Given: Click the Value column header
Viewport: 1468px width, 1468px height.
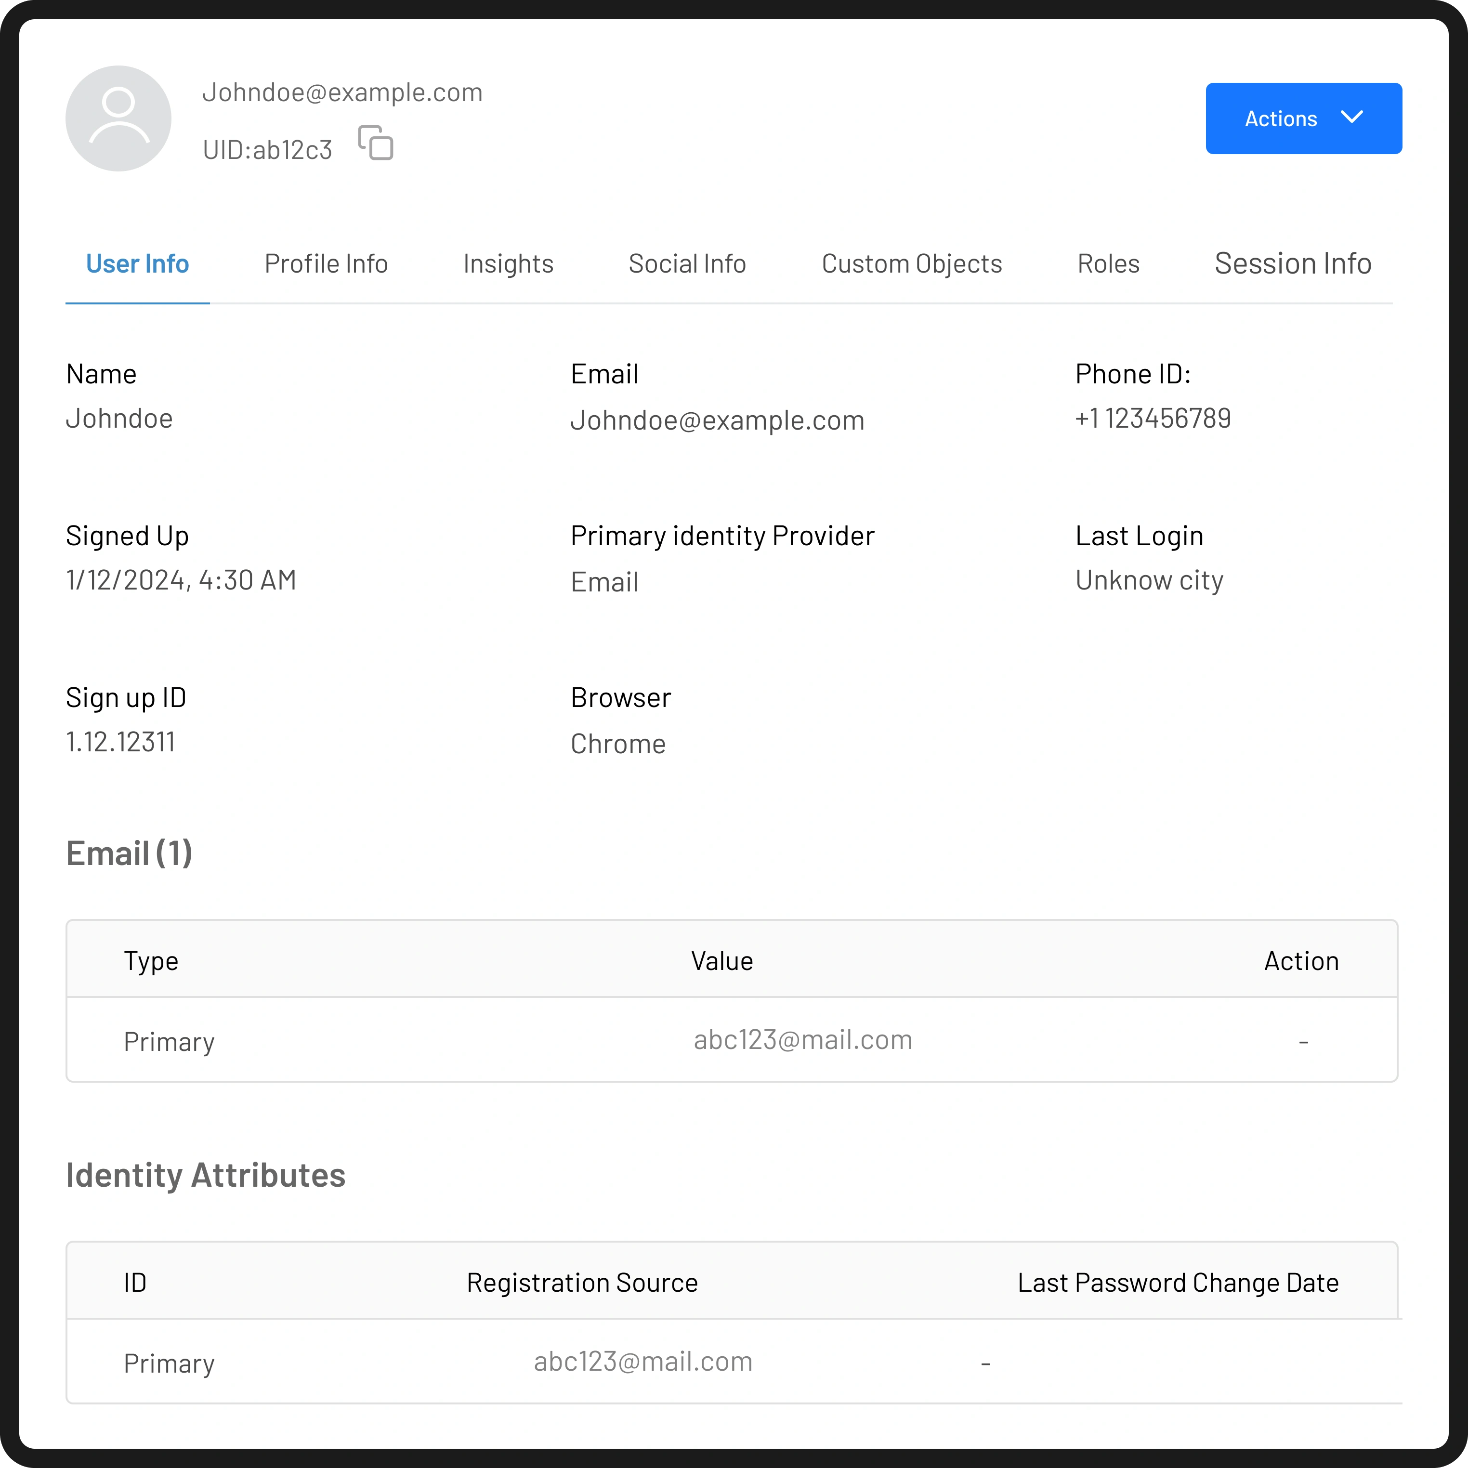Looking at the screenshot, I should tap(722, 960).
